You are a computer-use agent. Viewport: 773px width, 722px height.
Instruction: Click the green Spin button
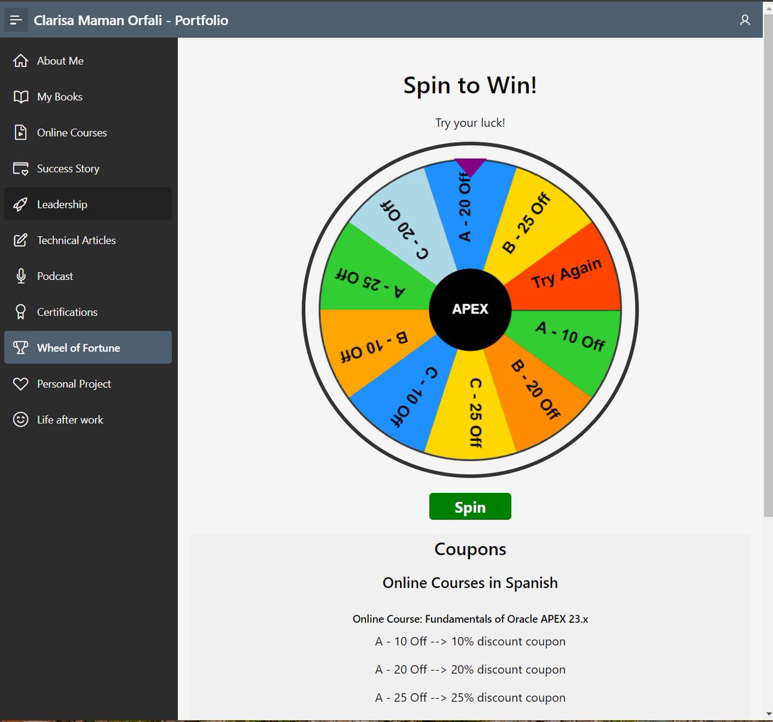pyautogui.click(x=470, y=506)
